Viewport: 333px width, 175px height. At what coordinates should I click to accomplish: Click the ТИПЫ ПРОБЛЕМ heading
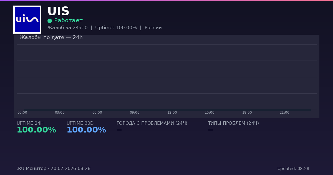click(233, 123)
